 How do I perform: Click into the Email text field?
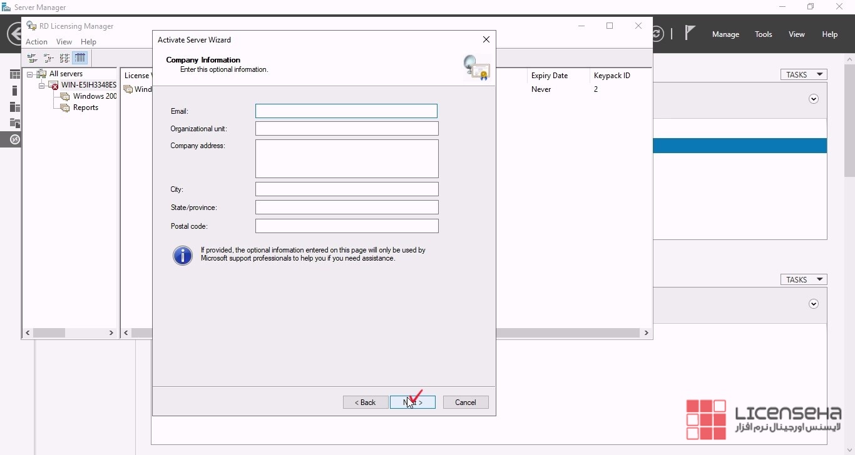click(346, 111)
